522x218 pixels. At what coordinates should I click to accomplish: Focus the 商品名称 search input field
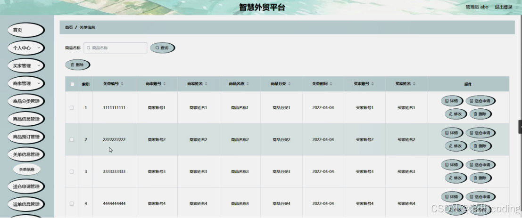pyautogui.click(x=115, y=48)
